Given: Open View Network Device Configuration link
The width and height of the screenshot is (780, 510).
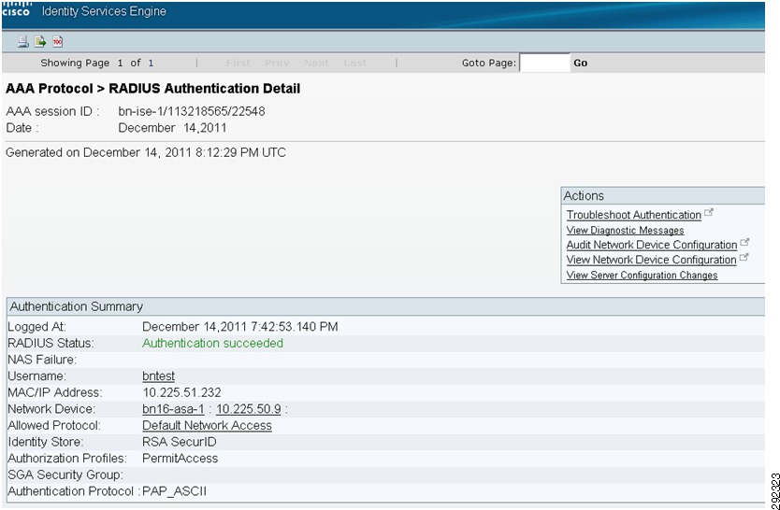Looking at the screenshot, I should pyautogui.click(x=651, y=260).
